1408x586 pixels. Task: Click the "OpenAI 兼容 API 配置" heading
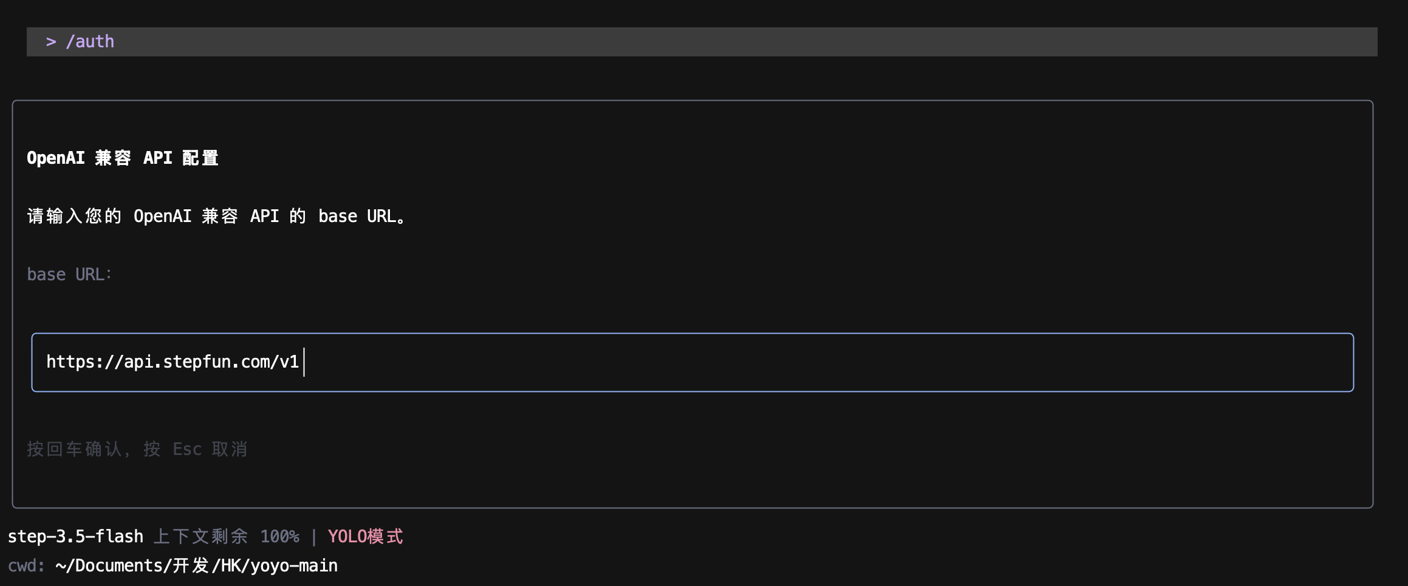click(x=123, y=158)
